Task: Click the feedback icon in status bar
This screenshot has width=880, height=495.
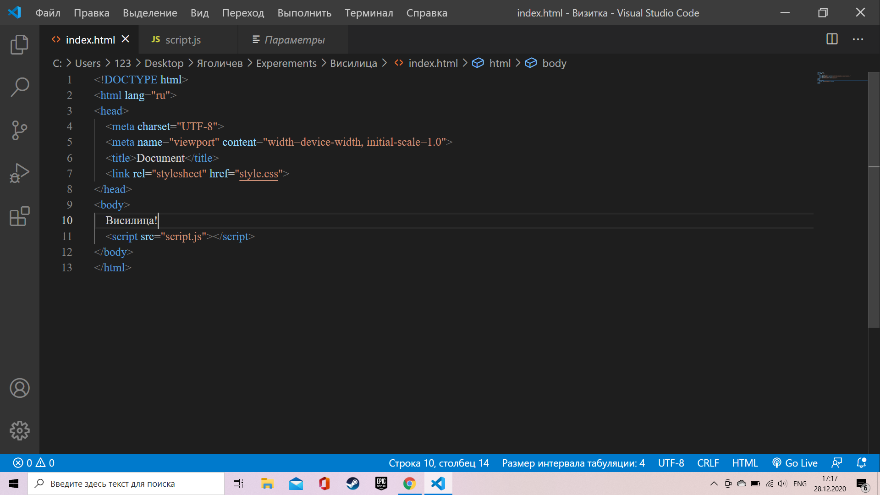Action: [x=837, y=463]
